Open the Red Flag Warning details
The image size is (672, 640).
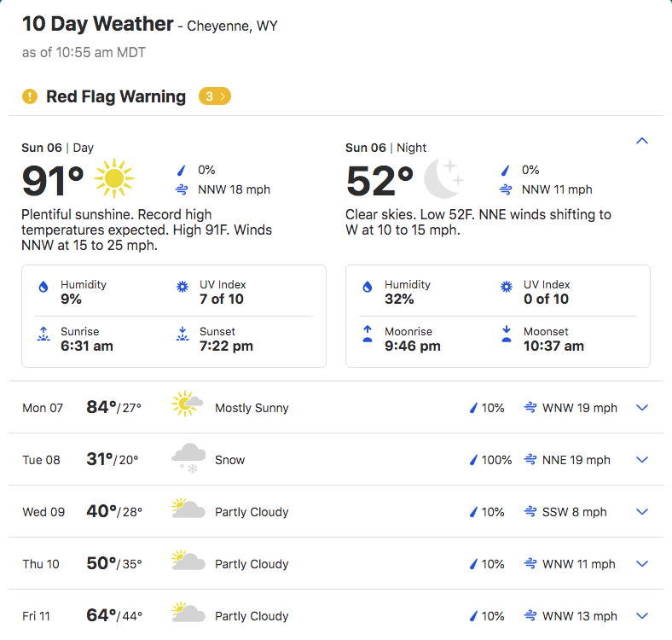(116, 96)
